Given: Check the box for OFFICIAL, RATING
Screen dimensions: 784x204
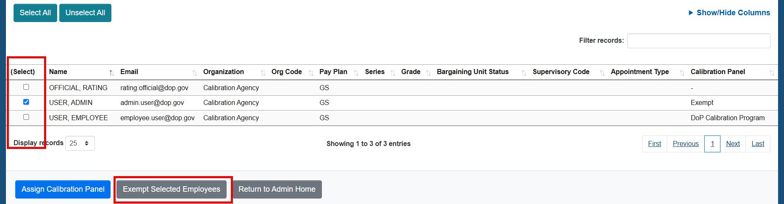Looking at the screenshot, I should point(26,87).
